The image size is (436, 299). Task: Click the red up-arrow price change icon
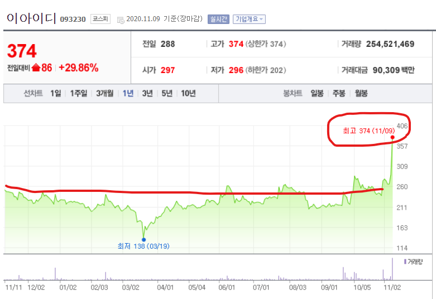[36, 67]
